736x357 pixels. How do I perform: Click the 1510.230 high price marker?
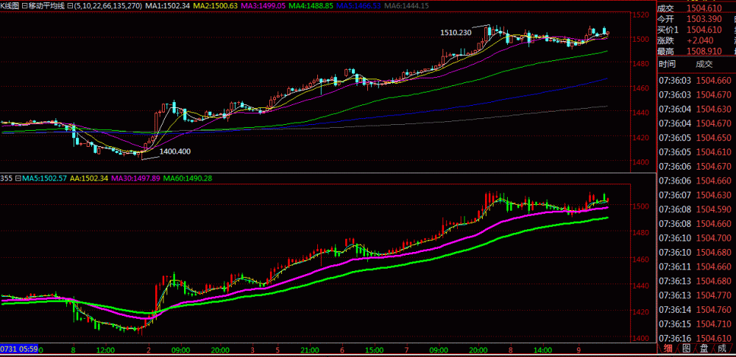456,32
